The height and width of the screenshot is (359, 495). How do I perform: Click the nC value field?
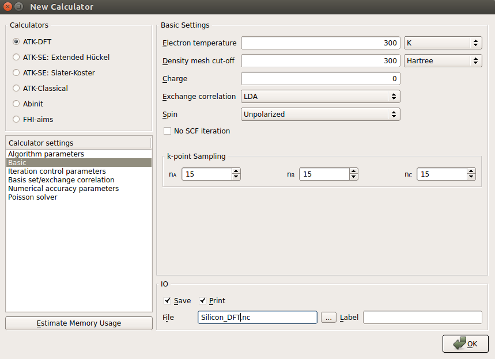442,174
